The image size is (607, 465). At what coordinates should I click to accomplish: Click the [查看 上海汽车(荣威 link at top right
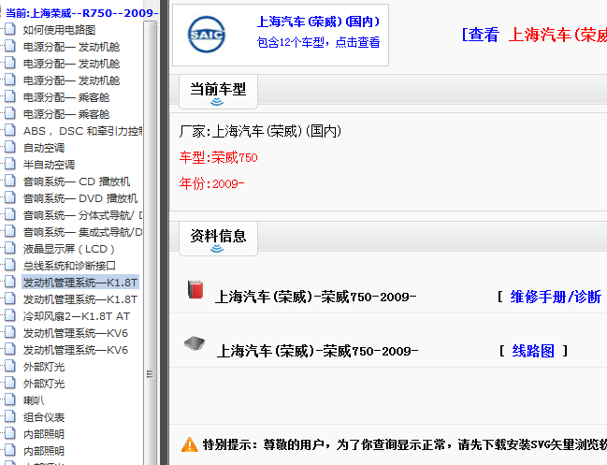click(x=534, y=35)
